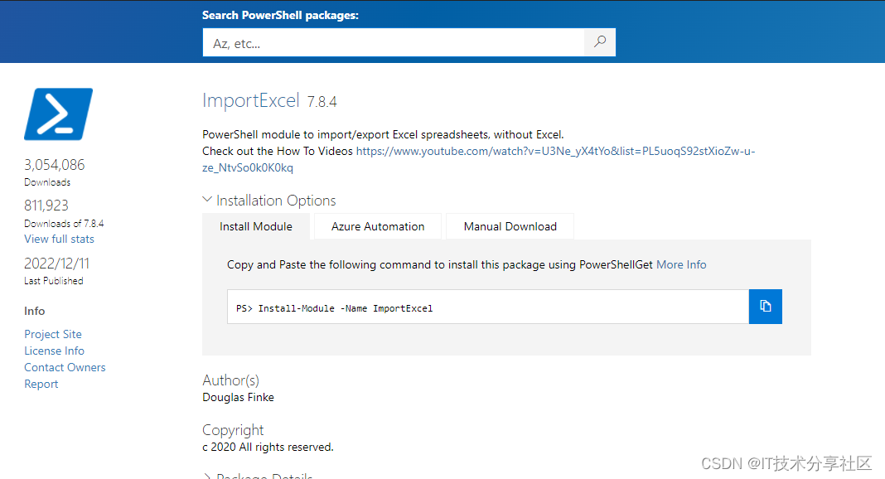Click the search PowerShell packages field
Viewport: 885px width, 479px height.
pyautogui.click(x=394, y=43)
